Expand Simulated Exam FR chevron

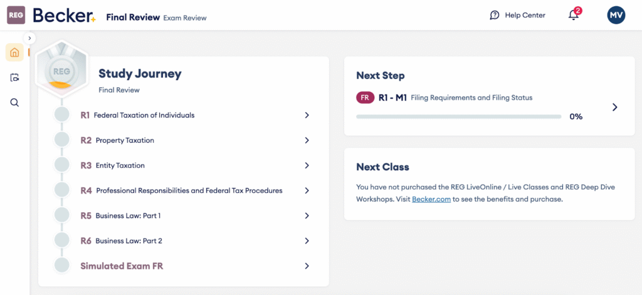click(307, 266)
